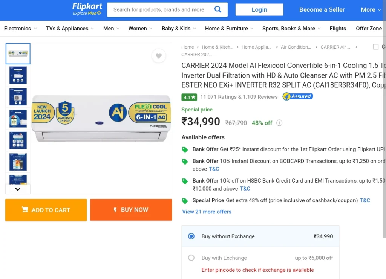Screen dimensions: 386x279
Task: Select Buy with Exchange radio button
Action: pos(191,258)
